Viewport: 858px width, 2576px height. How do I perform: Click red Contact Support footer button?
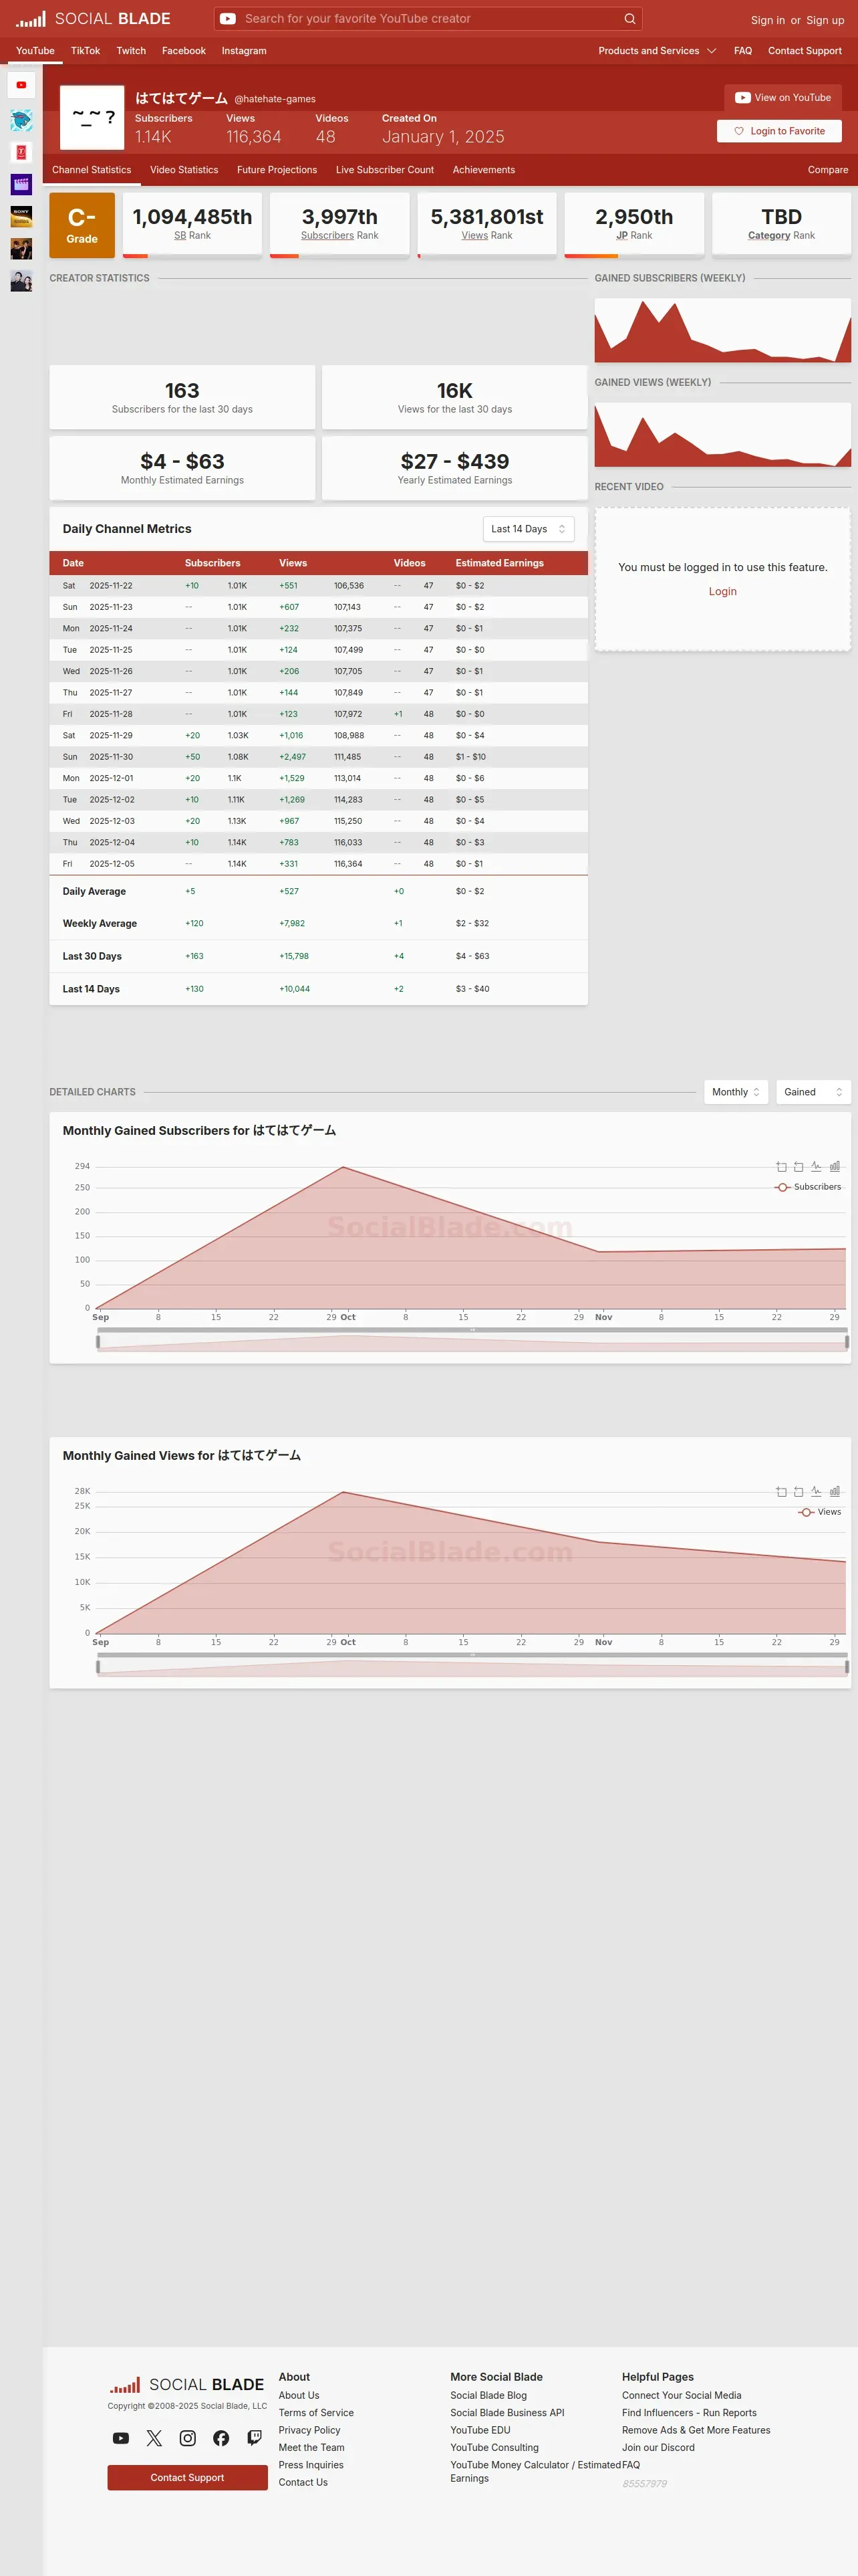click(x=187, y=2478)
